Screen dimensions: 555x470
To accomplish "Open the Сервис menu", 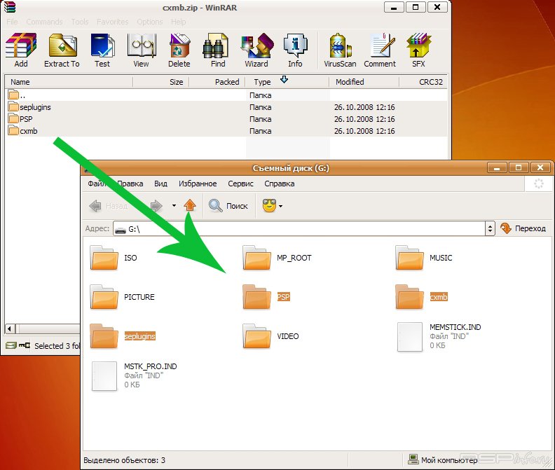I will (x=240, y=184).
